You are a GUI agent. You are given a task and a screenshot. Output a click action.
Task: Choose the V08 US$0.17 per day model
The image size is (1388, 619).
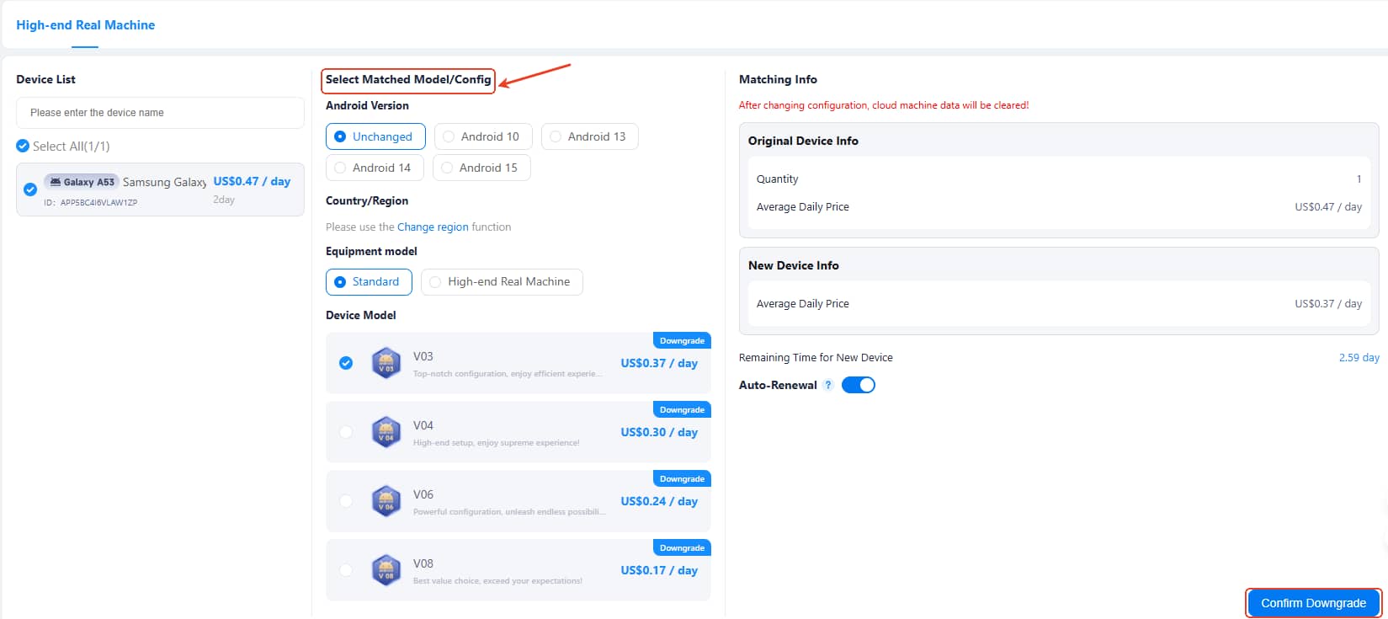click(346, 570)
